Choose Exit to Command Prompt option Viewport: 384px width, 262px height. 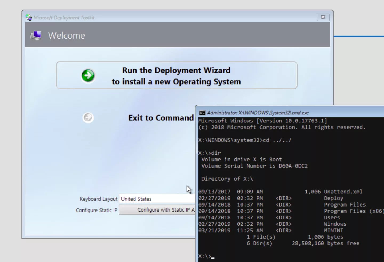(x=161, y=118)
